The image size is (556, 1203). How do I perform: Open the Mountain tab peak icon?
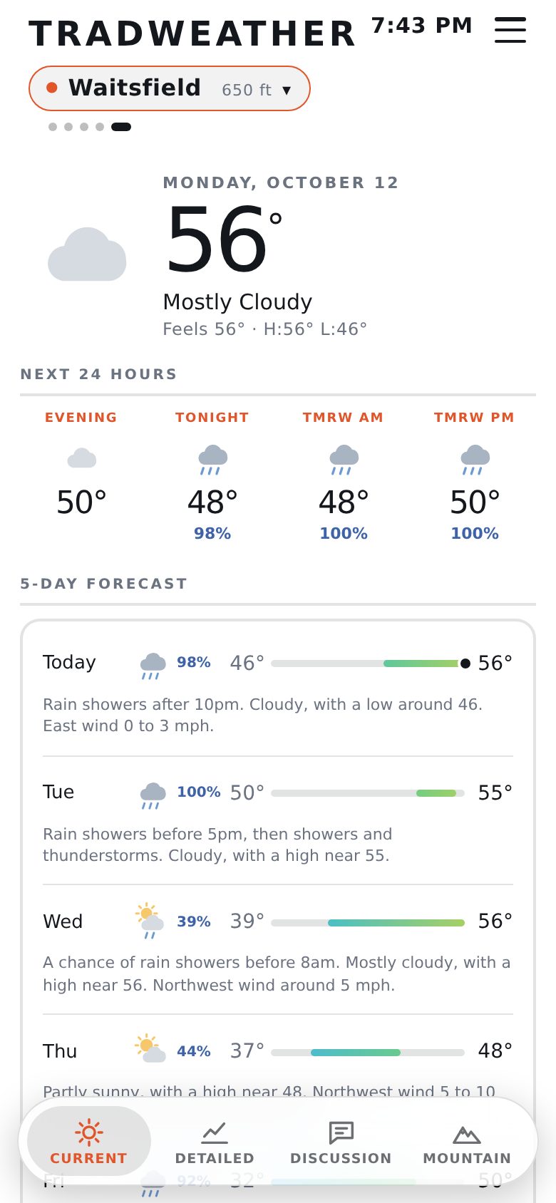[467, 1133]
